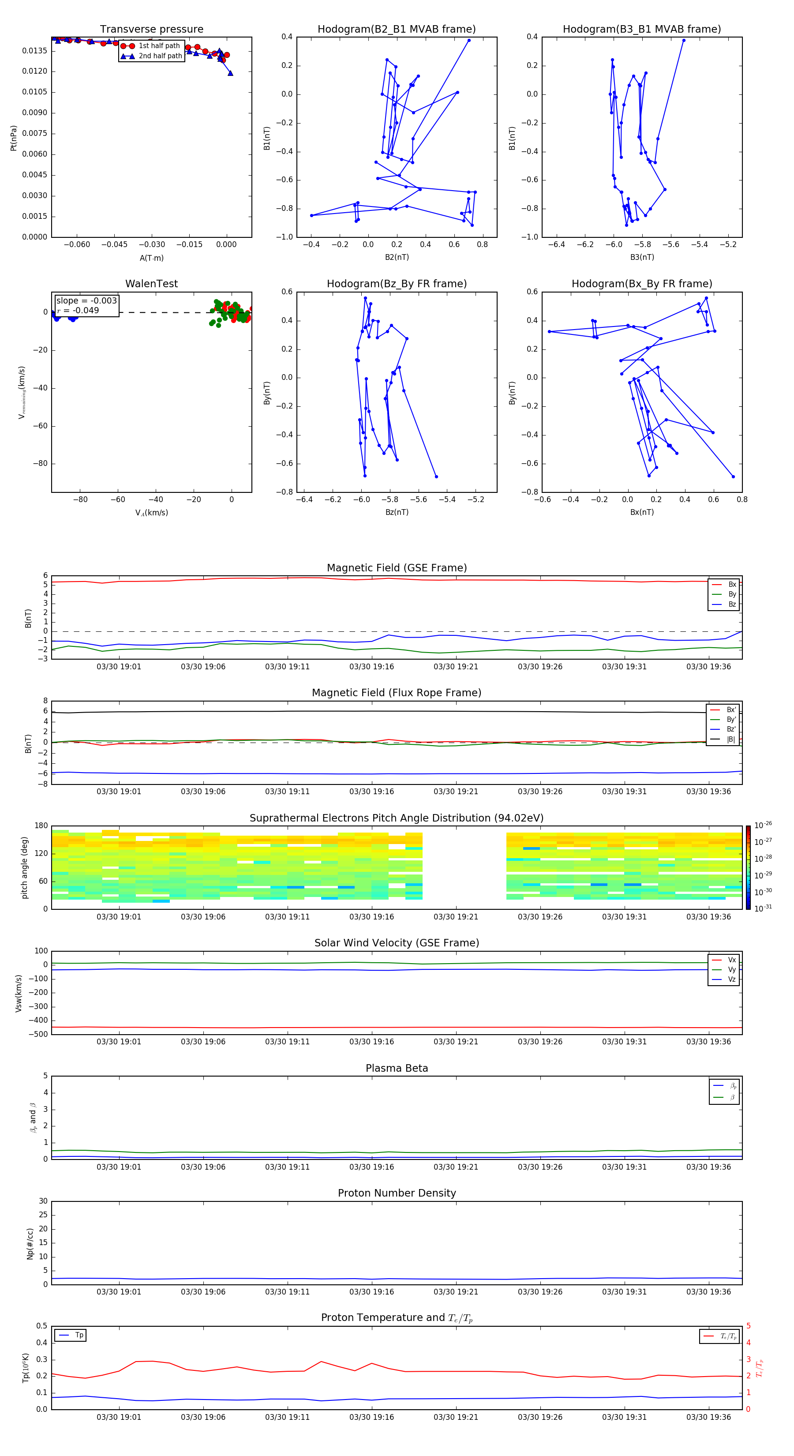Click the 'Np(#/cc)' y-axis label
Image resolution: width=794 pixels, height=1456 pixels.
[30, 1243]
